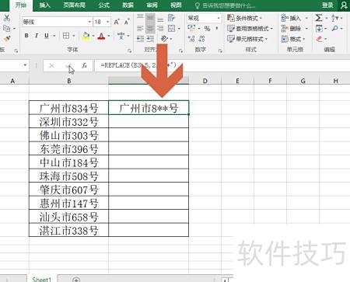Switch to the 视图 ribbon tab
The width and height of the screenshot is (350, 282).
(x=176, y=5)
